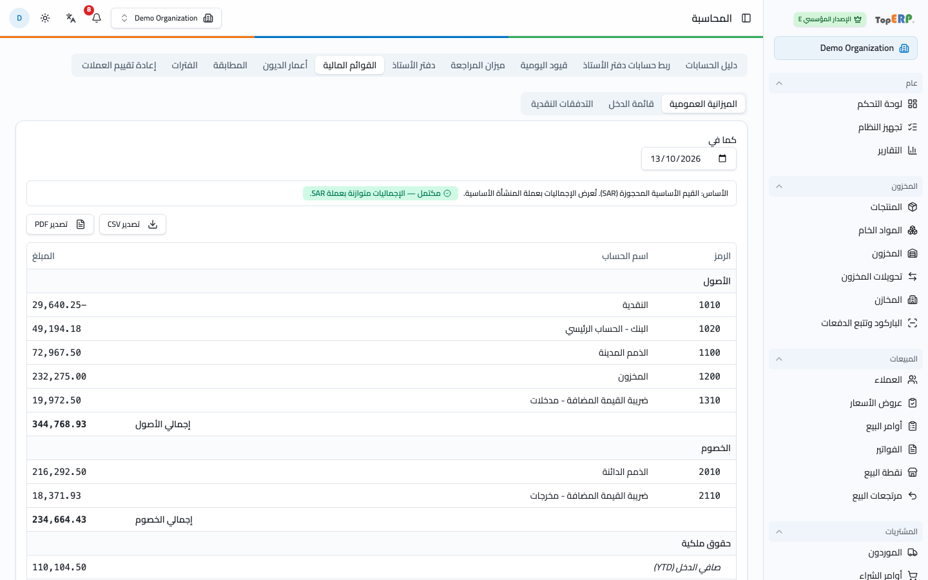
Task: Switch theme with the sun icon
Action: pyautogui.click(x=45, y=18)
